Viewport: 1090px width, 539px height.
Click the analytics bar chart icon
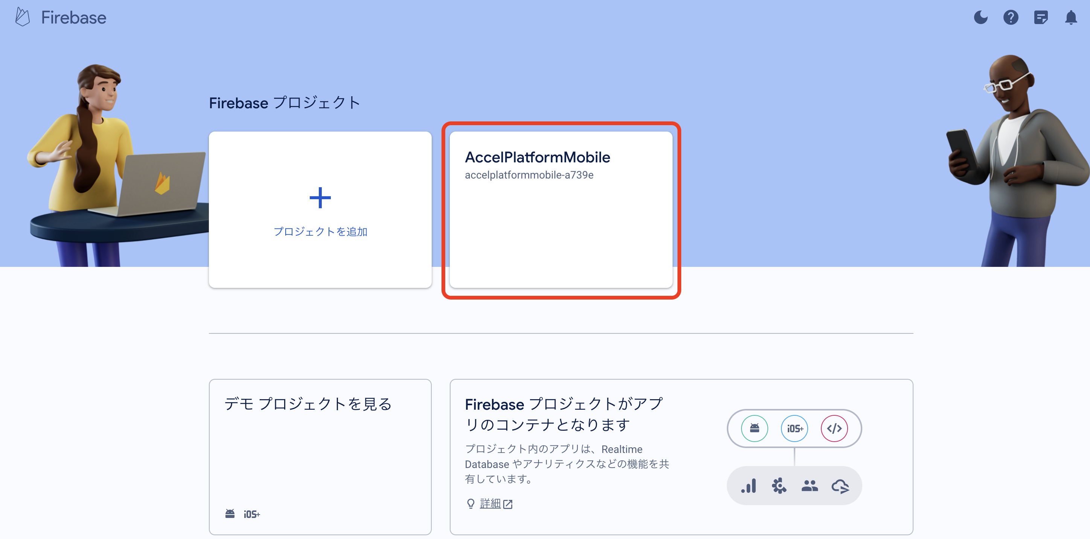(x=748, y=486)
